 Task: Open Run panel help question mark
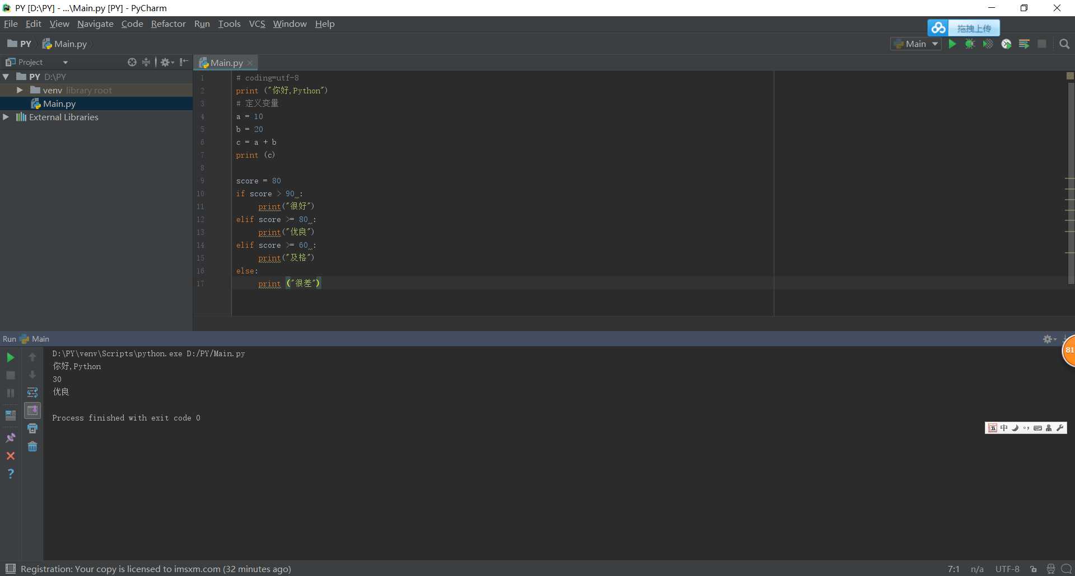tap(10, 474)
